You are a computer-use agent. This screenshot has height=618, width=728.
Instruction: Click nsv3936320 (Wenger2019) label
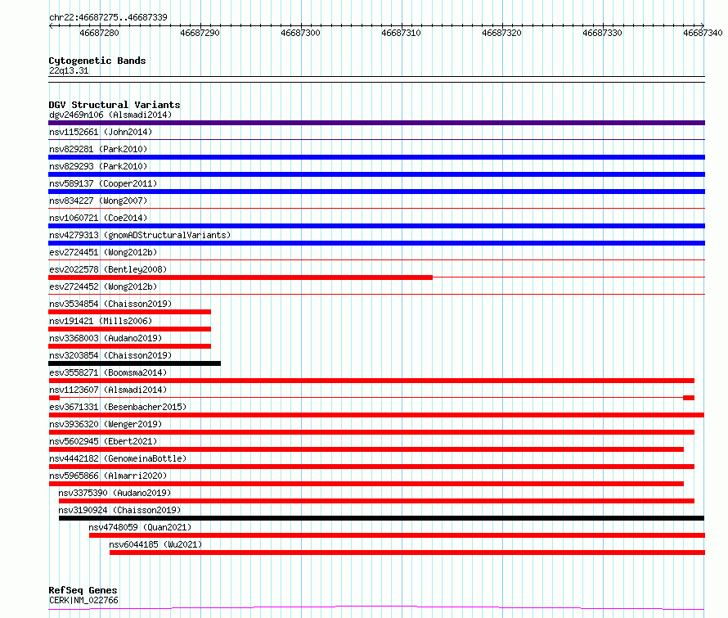pos(106,424)
